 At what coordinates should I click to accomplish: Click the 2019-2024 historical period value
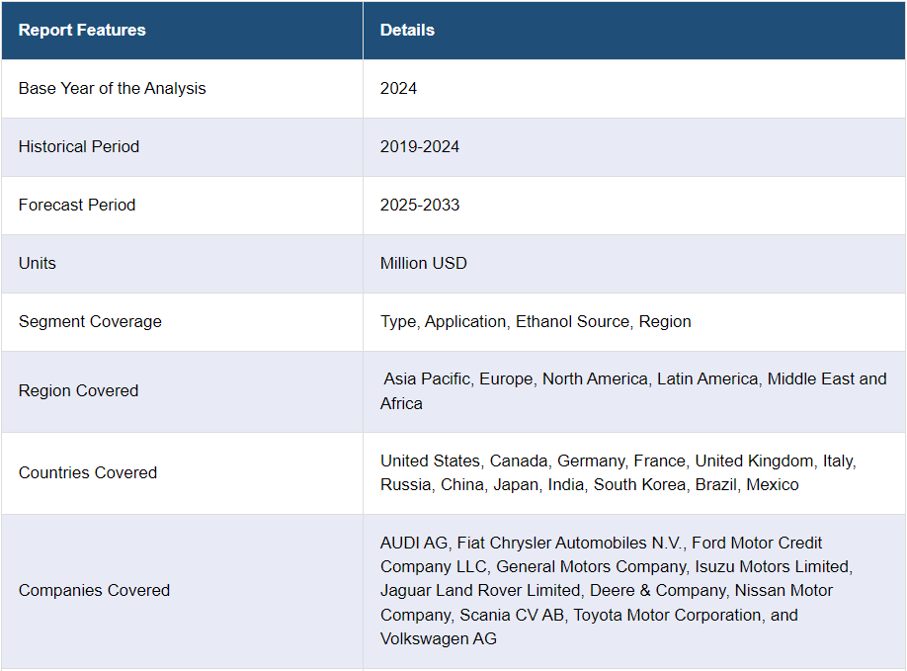[420, 147]
